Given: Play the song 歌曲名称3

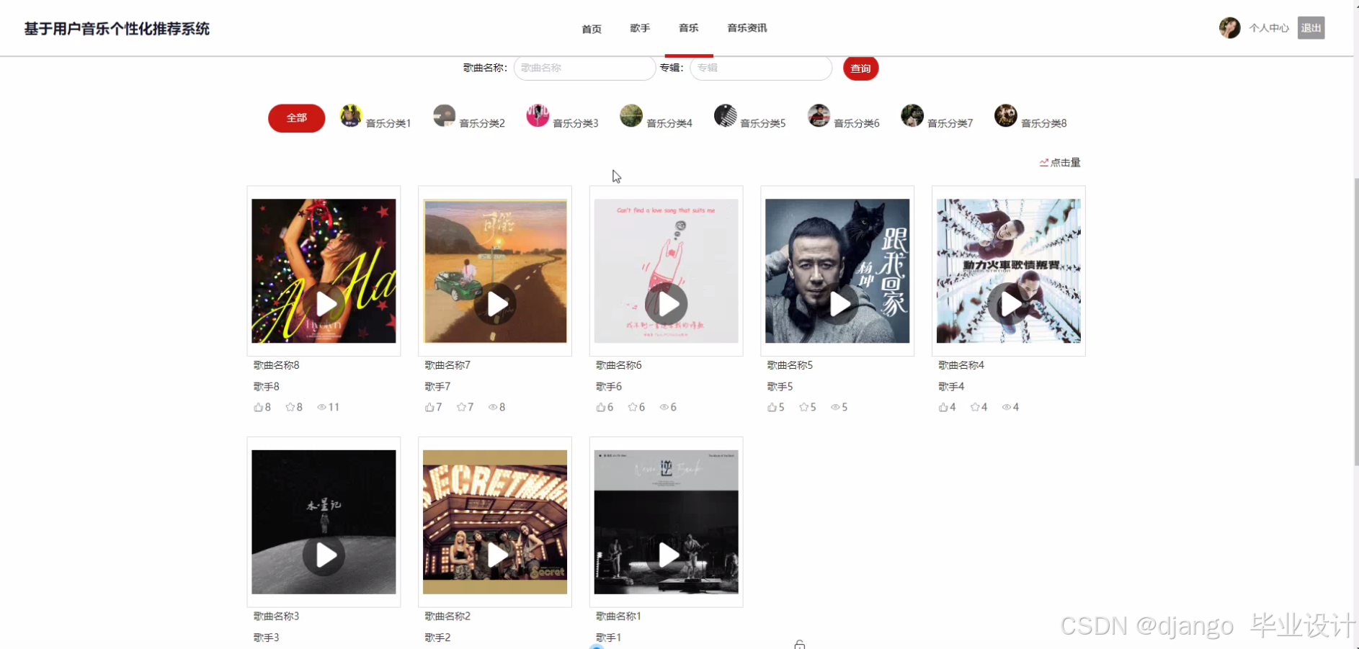Looking at the screenshot, I should click(324, 555).
